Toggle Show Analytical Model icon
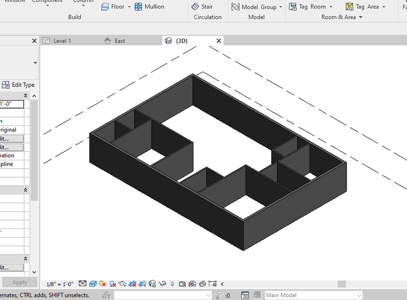Viewport: 407px width, 300px height. click(192, 284)
